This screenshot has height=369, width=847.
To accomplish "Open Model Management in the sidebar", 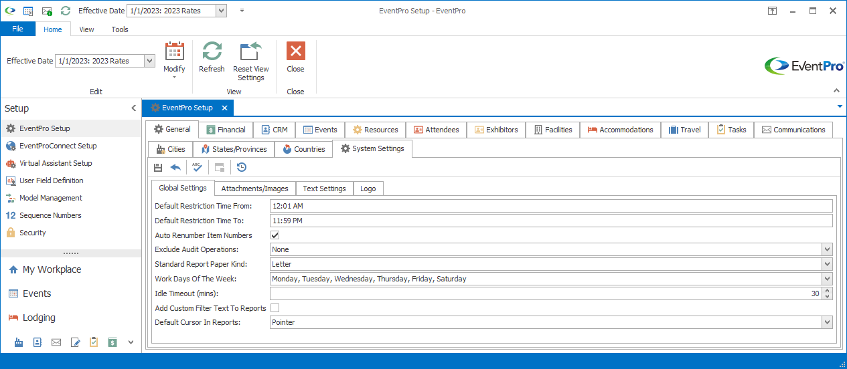I will click(x=70, y=198).
